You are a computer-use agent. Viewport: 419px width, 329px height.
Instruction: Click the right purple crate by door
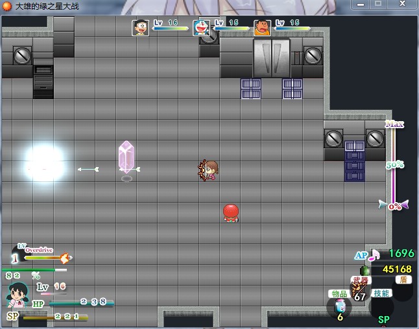pyautogui.click(x=293, y=89)
